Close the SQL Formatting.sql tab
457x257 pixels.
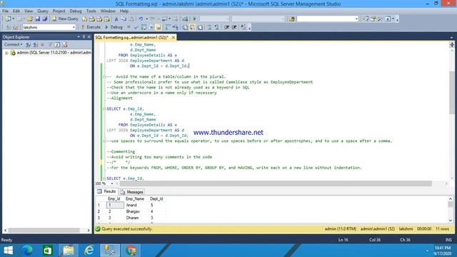pyautogui.click(x=173, y=37)
